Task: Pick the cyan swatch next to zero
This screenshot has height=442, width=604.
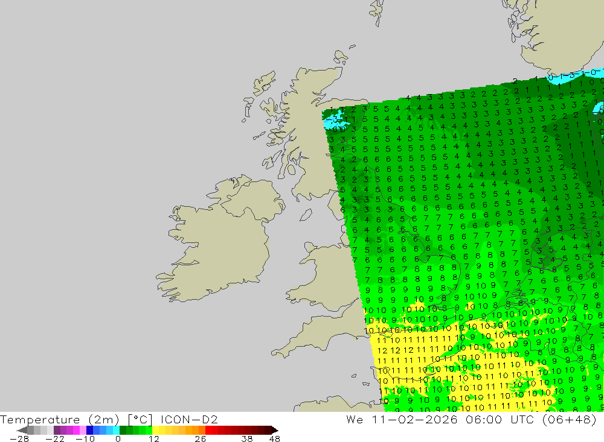Action: click(x=117, y=431)
